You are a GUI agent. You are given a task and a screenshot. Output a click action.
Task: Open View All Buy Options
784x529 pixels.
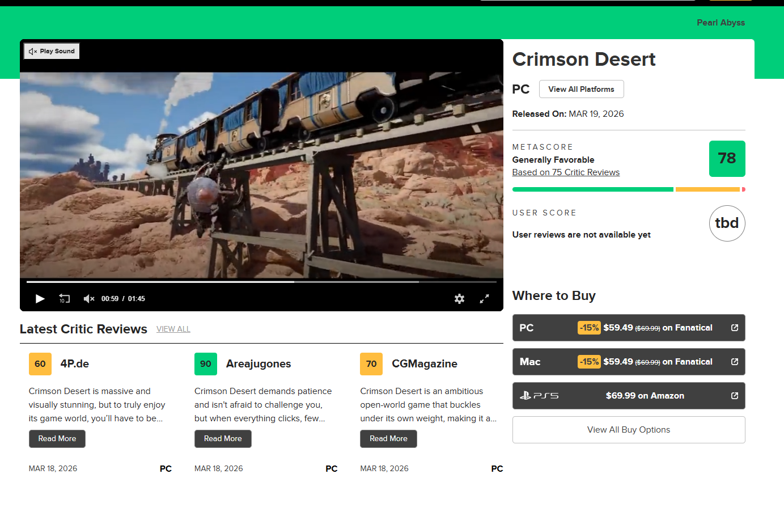coord(629,430)
